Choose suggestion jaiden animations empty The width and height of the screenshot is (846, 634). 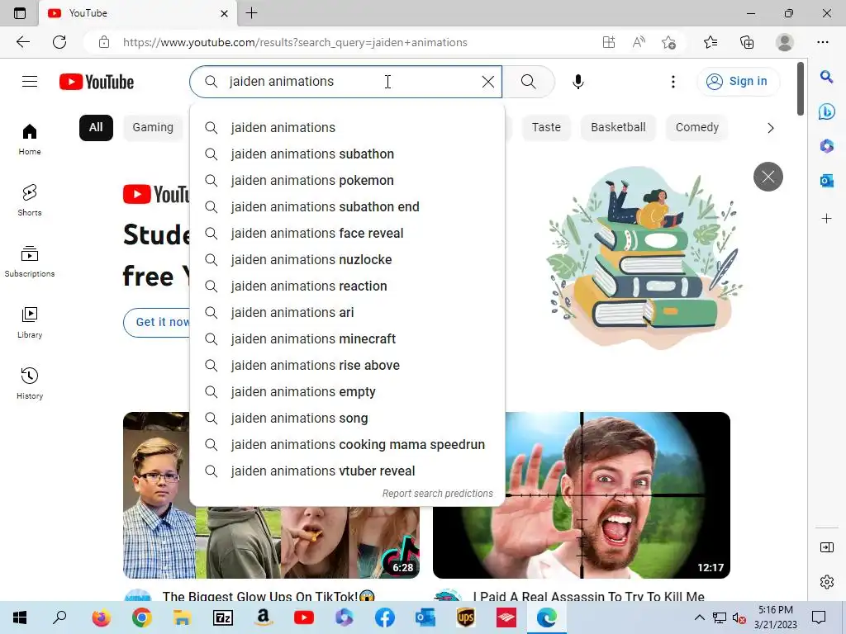(x=348, y=392)
